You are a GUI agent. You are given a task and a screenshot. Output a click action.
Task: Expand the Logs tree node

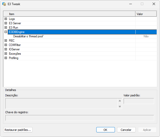6,19
